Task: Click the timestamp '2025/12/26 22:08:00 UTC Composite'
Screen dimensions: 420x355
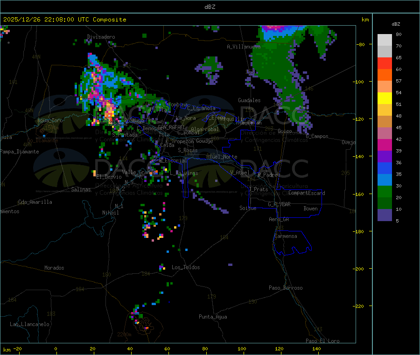Action: (x=64, y=20)
